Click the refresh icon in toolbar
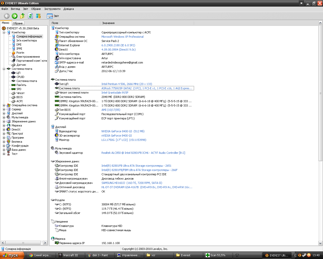The width and height of the screenshot is (323, 259). [31, 16]
